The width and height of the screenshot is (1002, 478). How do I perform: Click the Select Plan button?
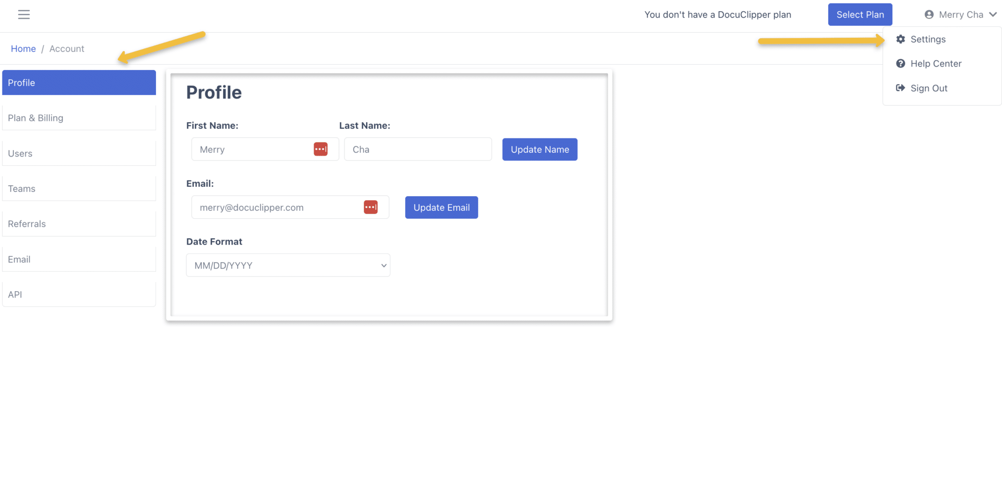(x=860, y=14)
